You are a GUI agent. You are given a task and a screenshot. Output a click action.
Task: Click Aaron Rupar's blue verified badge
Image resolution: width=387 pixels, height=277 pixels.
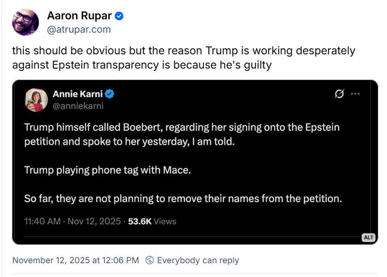[119, 16]
